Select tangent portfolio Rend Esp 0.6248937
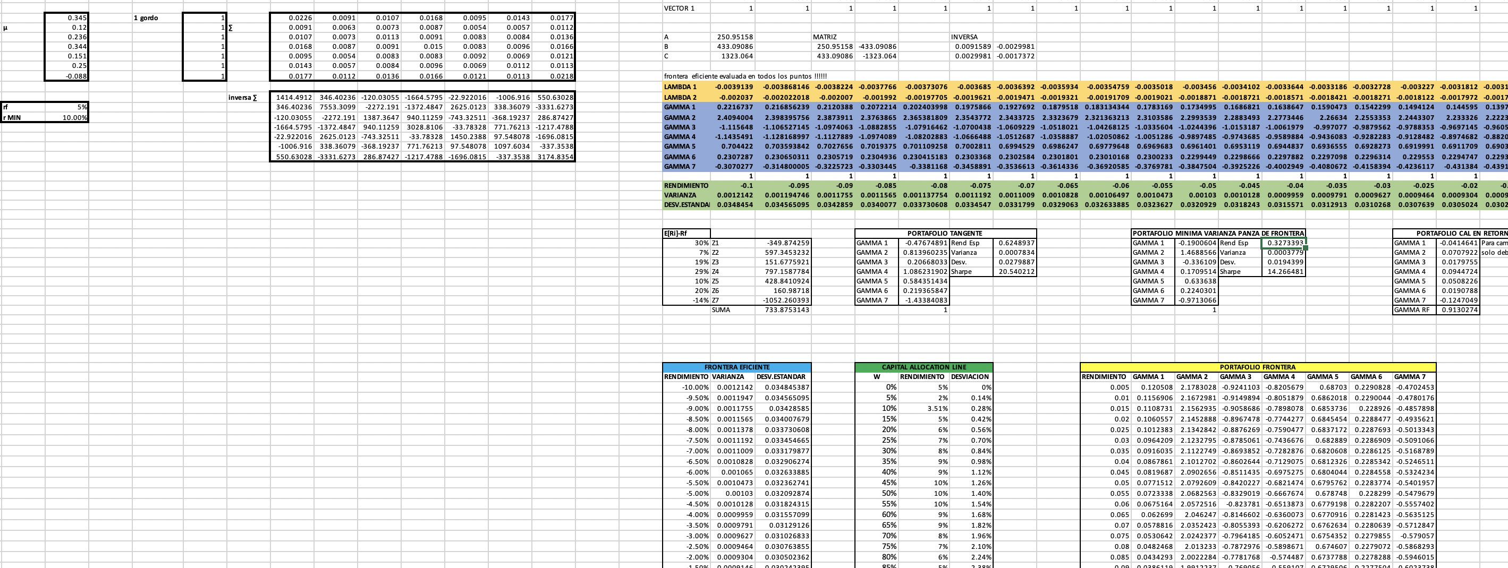The image size is (1508, 568). (x=1015, y=243)
